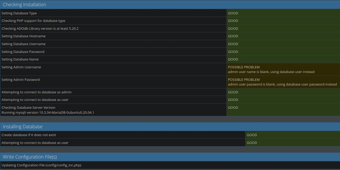340x170 pixels.
Task: Click the Setting Admin Password label
Action: pos(21,80)
